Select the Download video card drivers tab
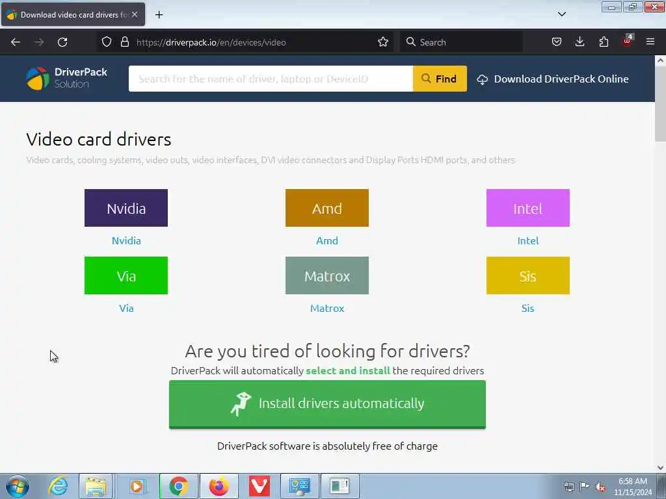This screenshot has height=499, width=666. tap(73, 14)
